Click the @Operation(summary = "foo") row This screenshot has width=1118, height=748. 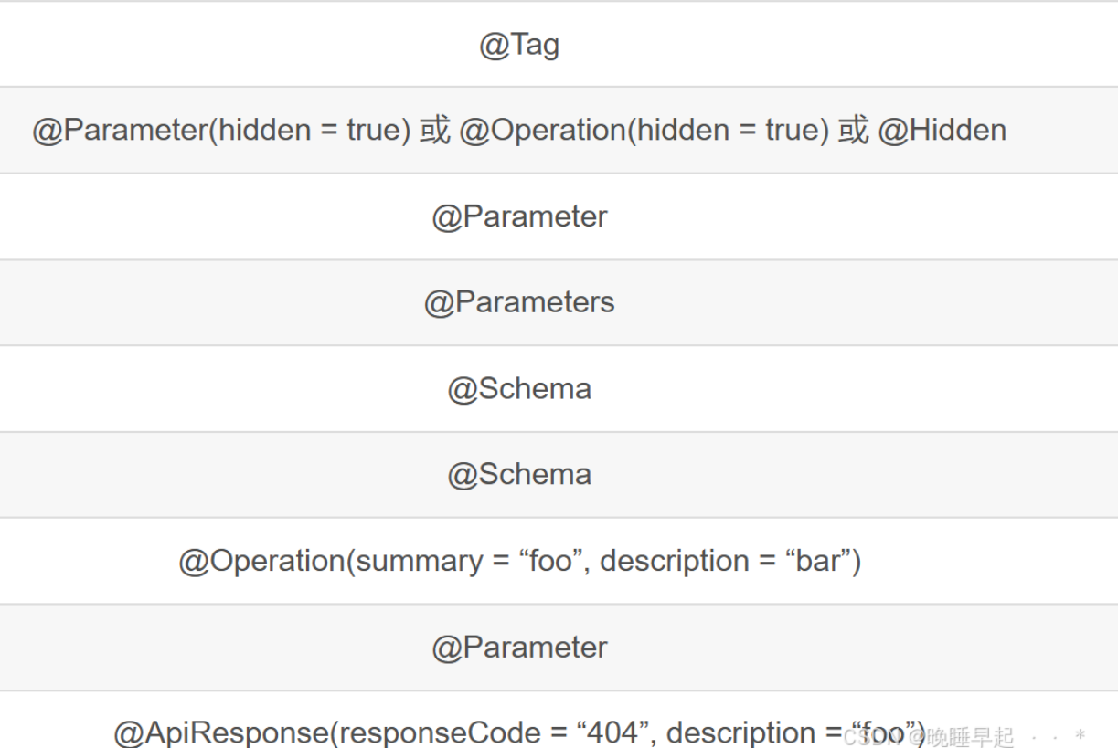519,561
